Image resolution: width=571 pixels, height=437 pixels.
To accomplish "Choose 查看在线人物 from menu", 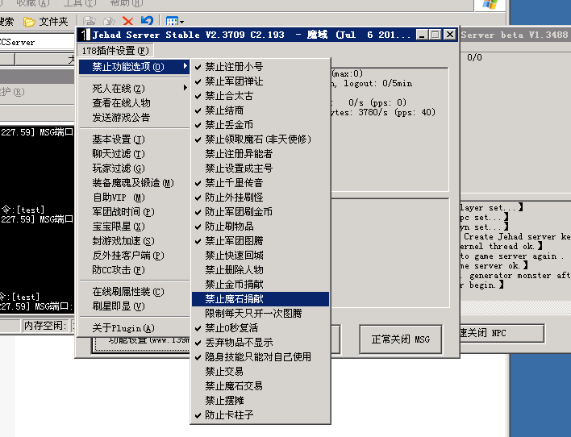I will point(121,103).
